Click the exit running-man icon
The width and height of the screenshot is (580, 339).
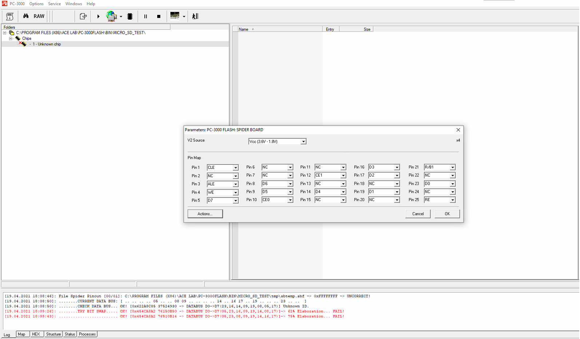coord(195,16)
